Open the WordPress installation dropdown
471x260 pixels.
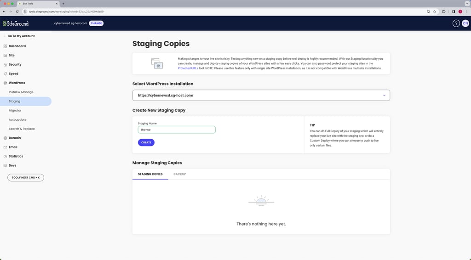click(261, 96)
